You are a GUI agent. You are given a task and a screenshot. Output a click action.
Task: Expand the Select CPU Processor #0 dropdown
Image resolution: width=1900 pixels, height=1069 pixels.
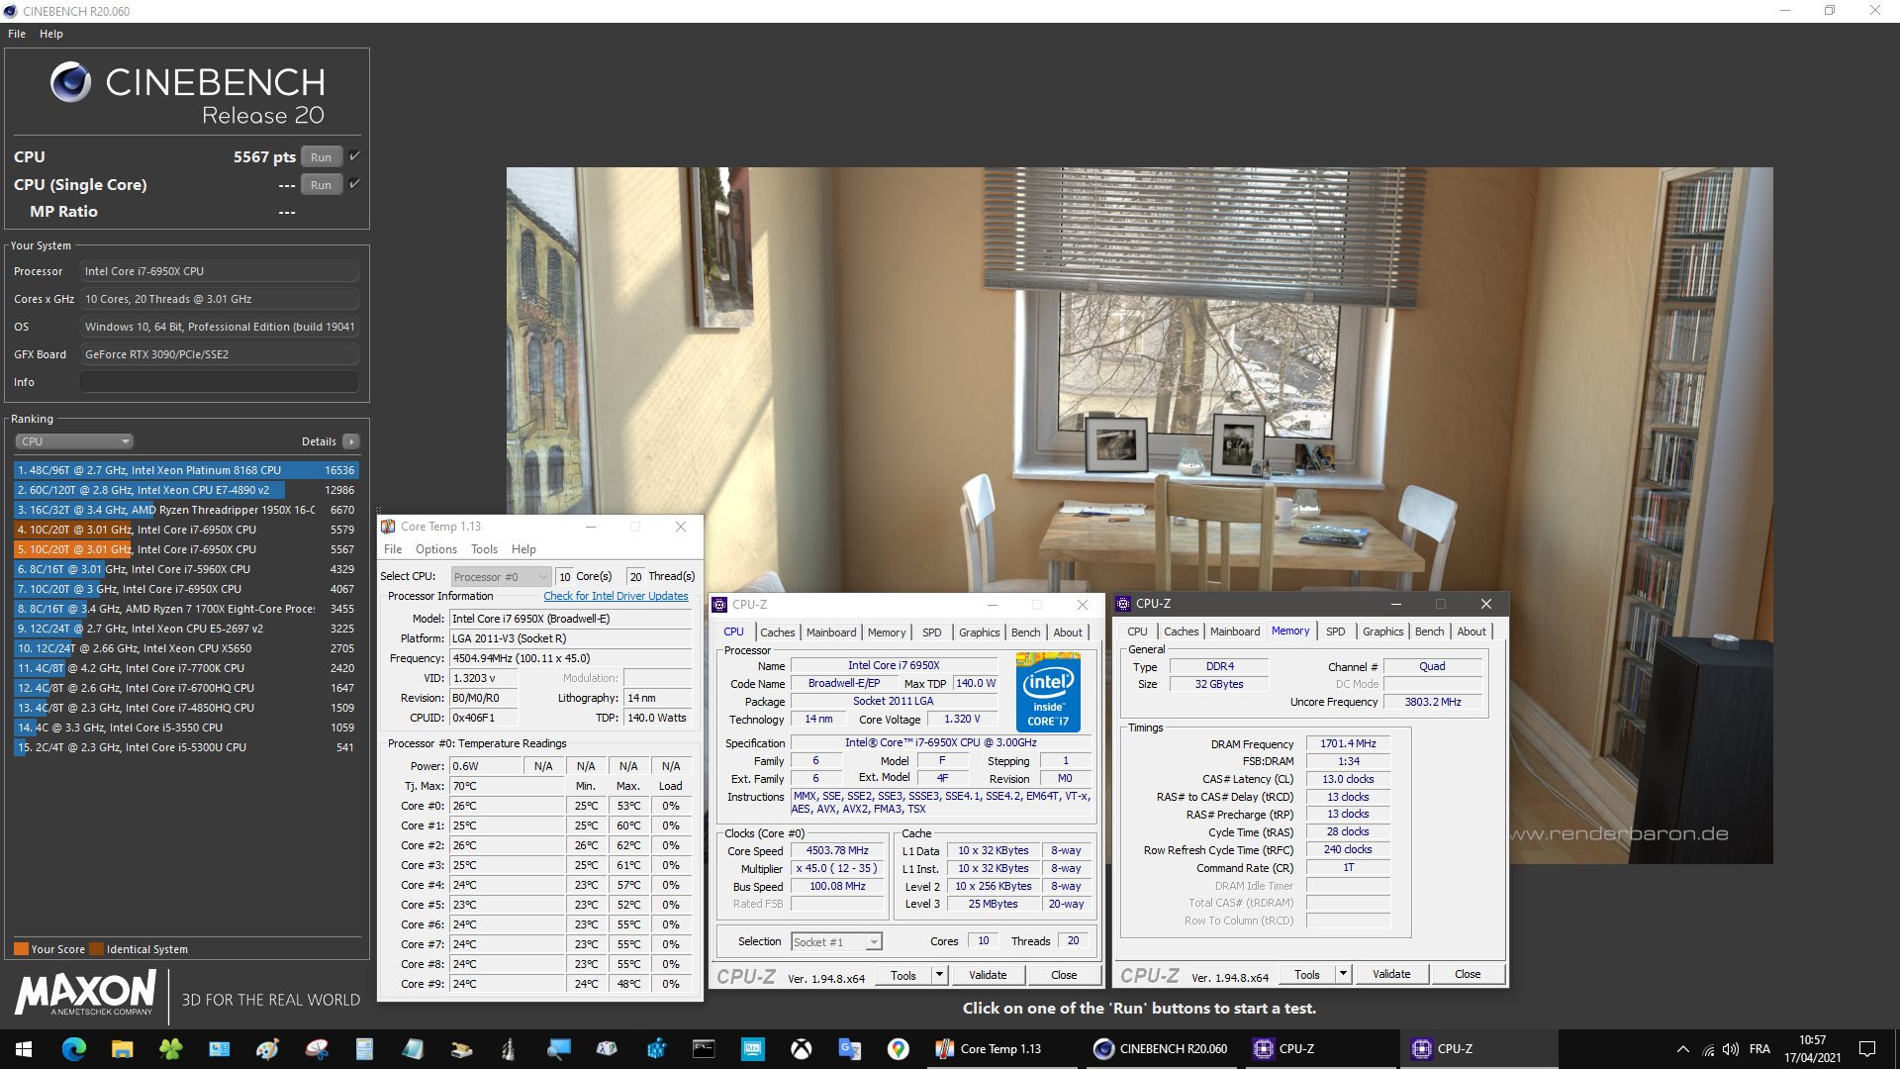[501, 577]
